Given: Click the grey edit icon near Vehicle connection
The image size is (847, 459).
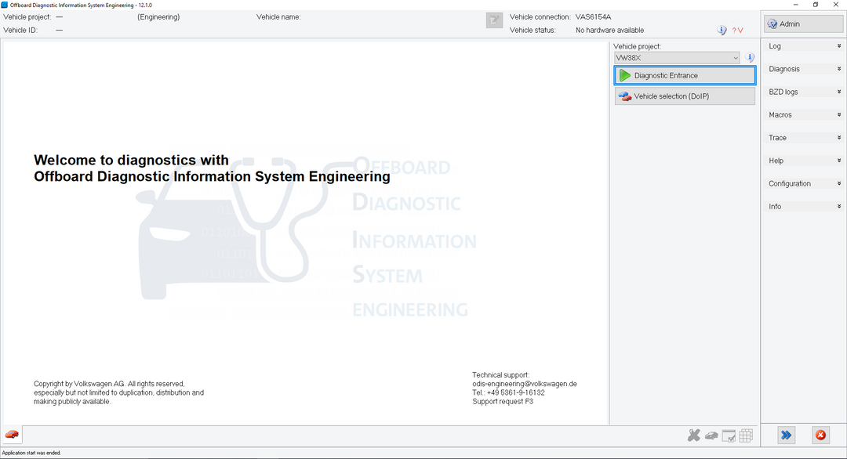Looking at the screenshot, I should pos(494,21).
